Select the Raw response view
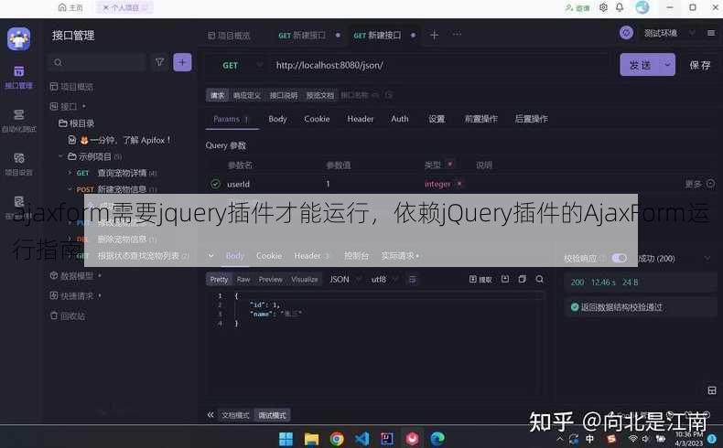The image size is (723, 448). pyautogui.click(x=243, y=279)
